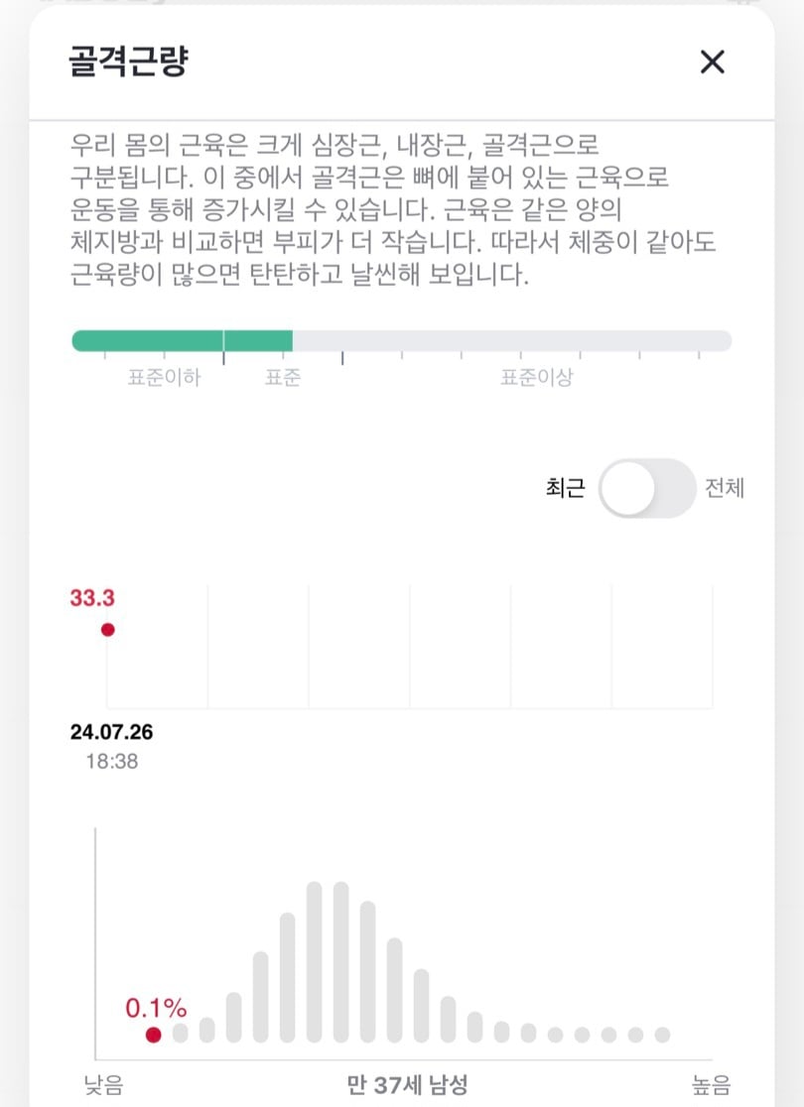Click the 18:38 time label

[111, 762]
